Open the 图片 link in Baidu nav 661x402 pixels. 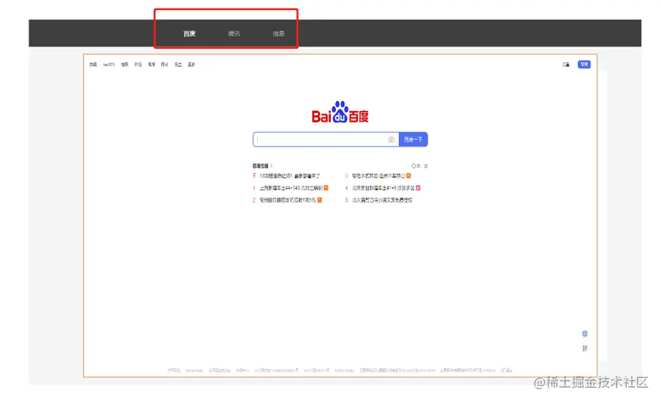click(x=165, y=64)
